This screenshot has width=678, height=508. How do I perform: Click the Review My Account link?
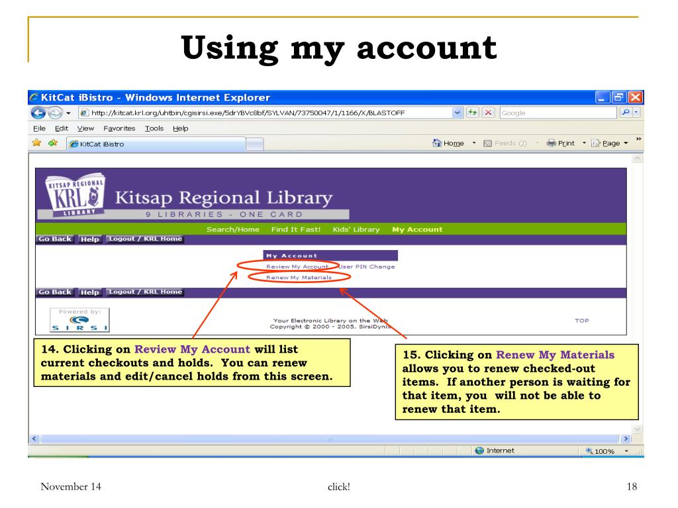[x=297, y=267]
